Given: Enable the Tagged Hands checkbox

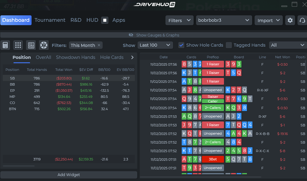Looking at the screenshot, I should [x=228, y=45].
